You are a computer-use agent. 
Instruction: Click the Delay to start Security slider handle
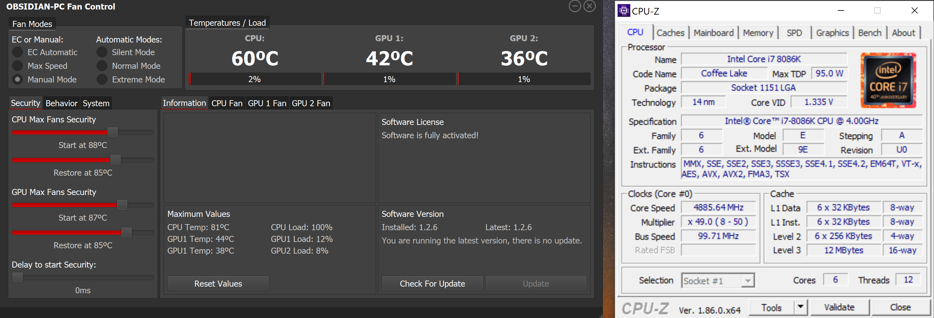[17, 277]
